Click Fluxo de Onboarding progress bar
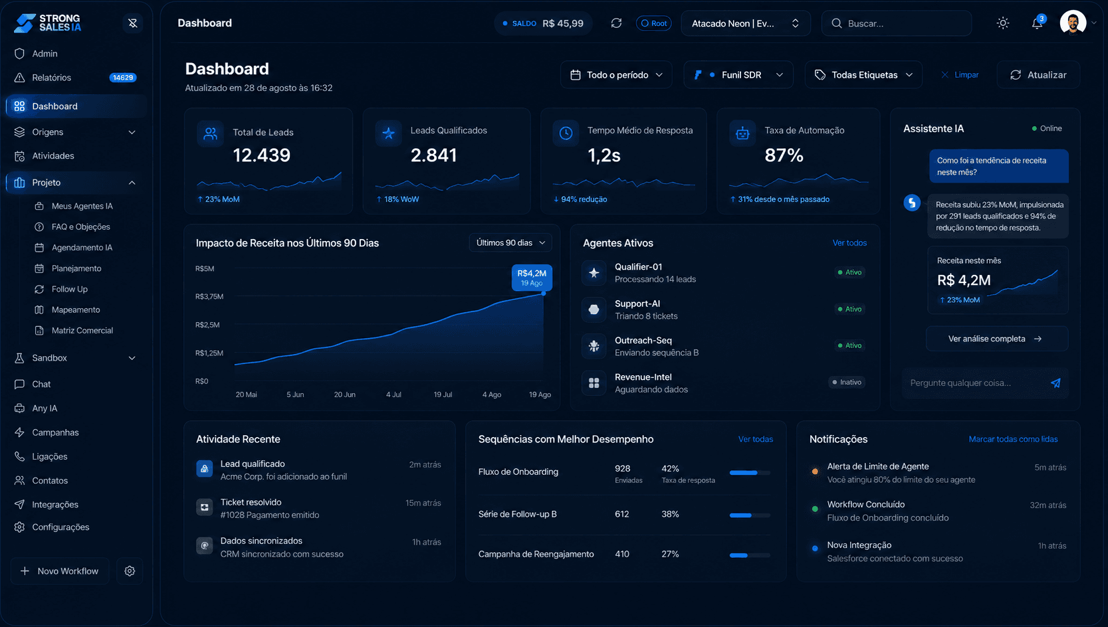The image size is (1108, 627). (750, 473)
